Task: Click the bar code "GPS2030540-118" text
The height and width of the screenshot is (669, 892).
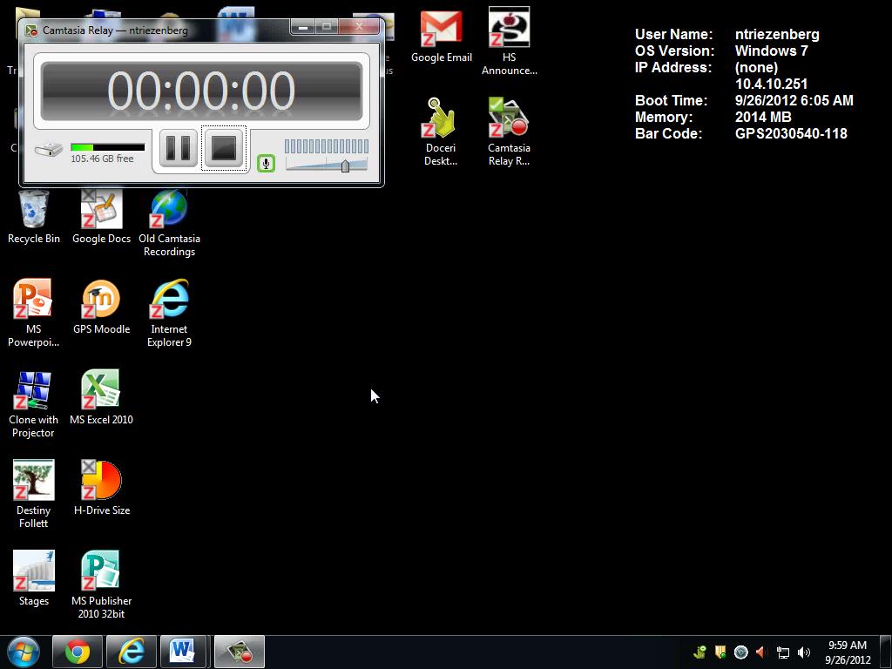Action: [x=791, y=133]
